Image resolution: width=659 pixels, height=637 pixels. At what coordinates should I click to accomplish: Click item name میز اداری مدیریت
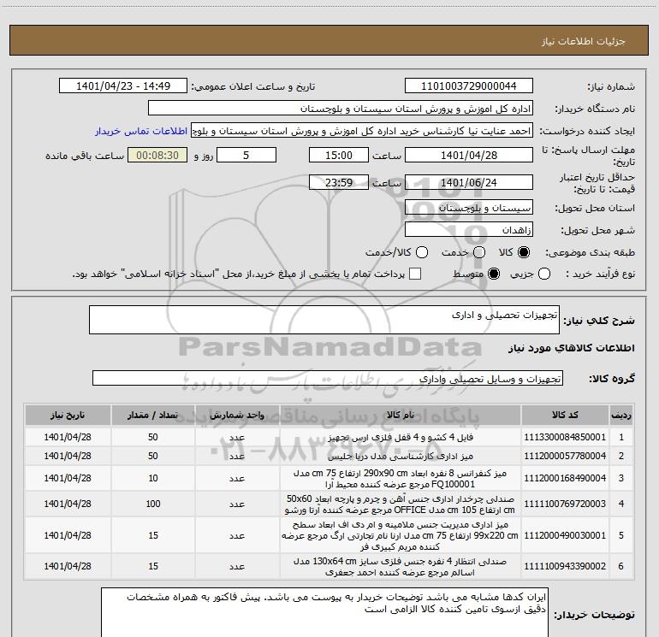[x=401, y=535]
